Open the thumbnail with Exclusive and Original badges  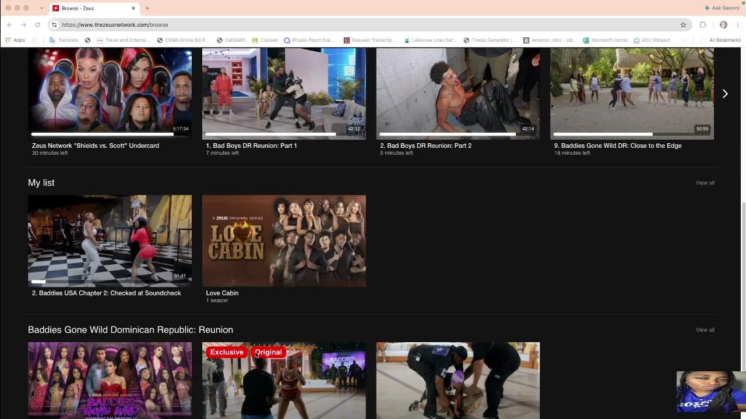pos(284,381)
